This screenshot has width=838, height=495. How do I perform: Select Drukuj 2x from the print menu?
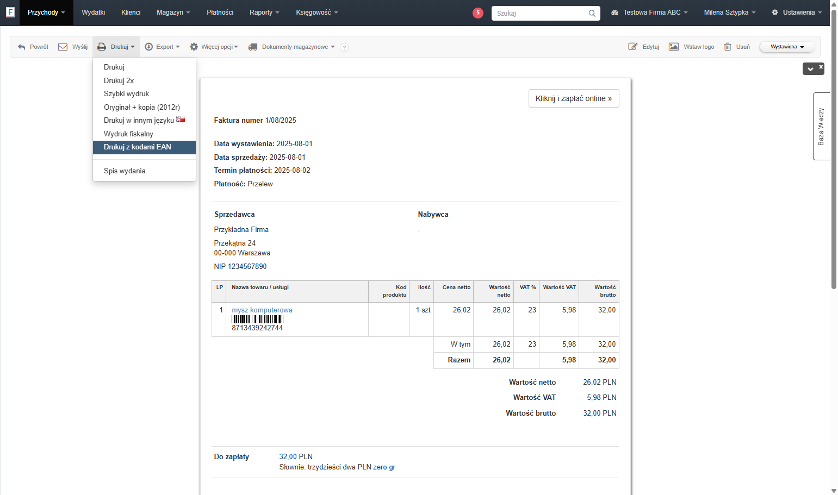coord(144,80)
